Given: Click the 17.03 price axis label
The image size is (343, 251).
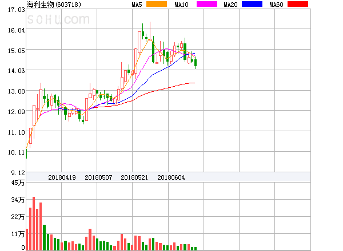Looking at the screenshot, I should pos(17,10).
